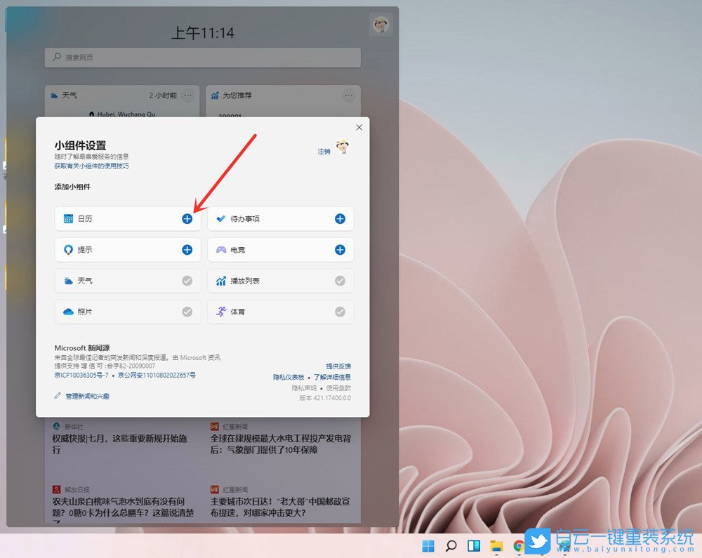Select the 照片 photos cloud widget icon
Viewport: 702px width, 558px height.
[x=69, y=311]
